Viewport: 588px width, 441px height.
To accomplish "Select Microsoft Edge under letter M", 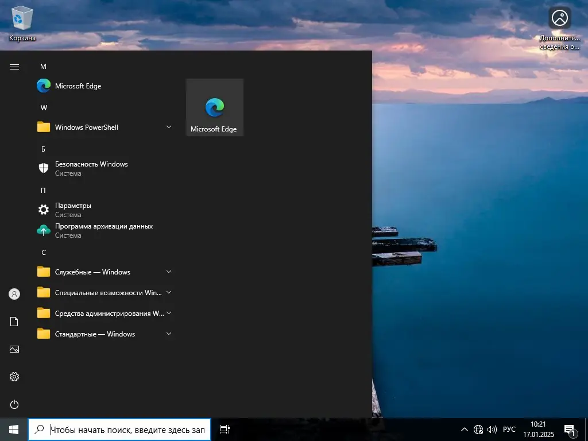I will tap(77, 86).
